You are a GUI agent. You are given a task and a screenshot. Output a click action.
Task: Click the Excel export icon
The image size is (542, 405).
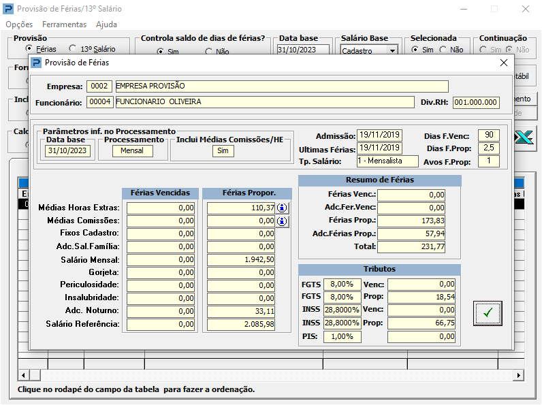point(524,136)
